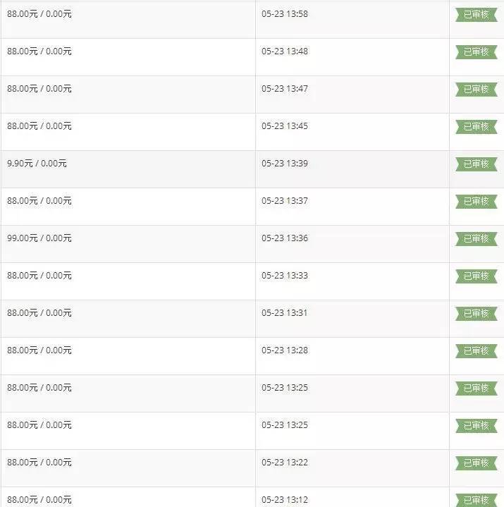Click the 已审核 badge for 05-23 13:12
The height and width of the screenshot is (507, 504).
476,500
